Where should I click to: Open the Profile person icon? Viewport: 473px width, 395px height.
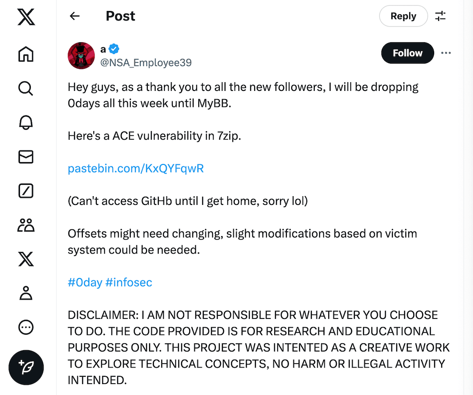(x=26, y=293)
